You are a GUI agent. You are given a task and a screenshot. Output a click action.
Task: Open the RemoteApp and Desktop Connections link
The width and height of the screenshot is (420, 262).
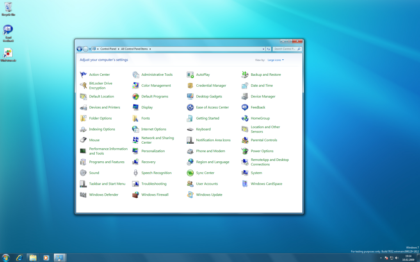(270, 162)
